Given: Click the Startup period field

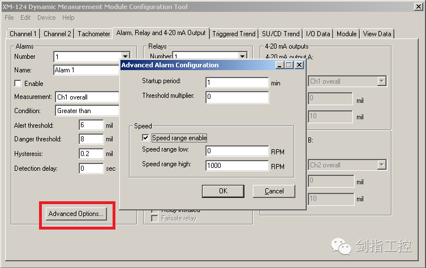Looking at the screenshot, I should click(237, 83).
